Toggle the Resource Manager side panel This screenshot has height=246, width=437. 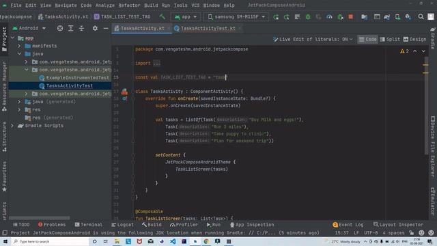(x=4, y=87)
